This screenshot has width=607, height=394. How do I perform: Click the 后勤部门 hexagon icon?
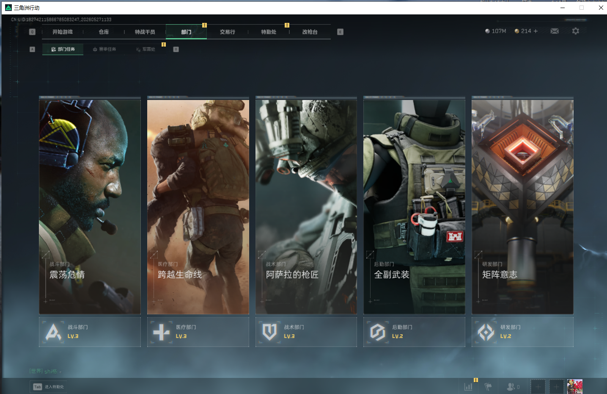coord(378,332)
